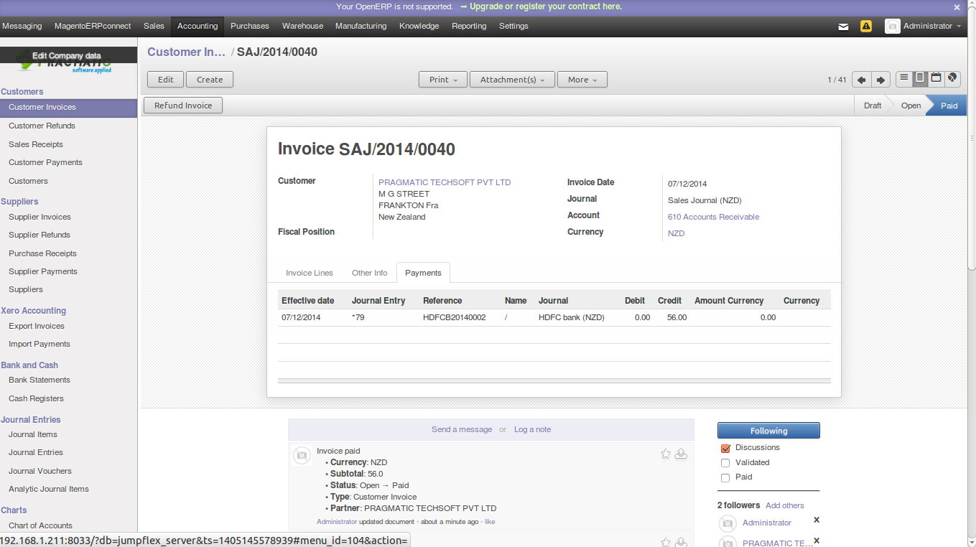Open the Reporting menu
The image size is (976, 547).
click(x=469, y=26)
